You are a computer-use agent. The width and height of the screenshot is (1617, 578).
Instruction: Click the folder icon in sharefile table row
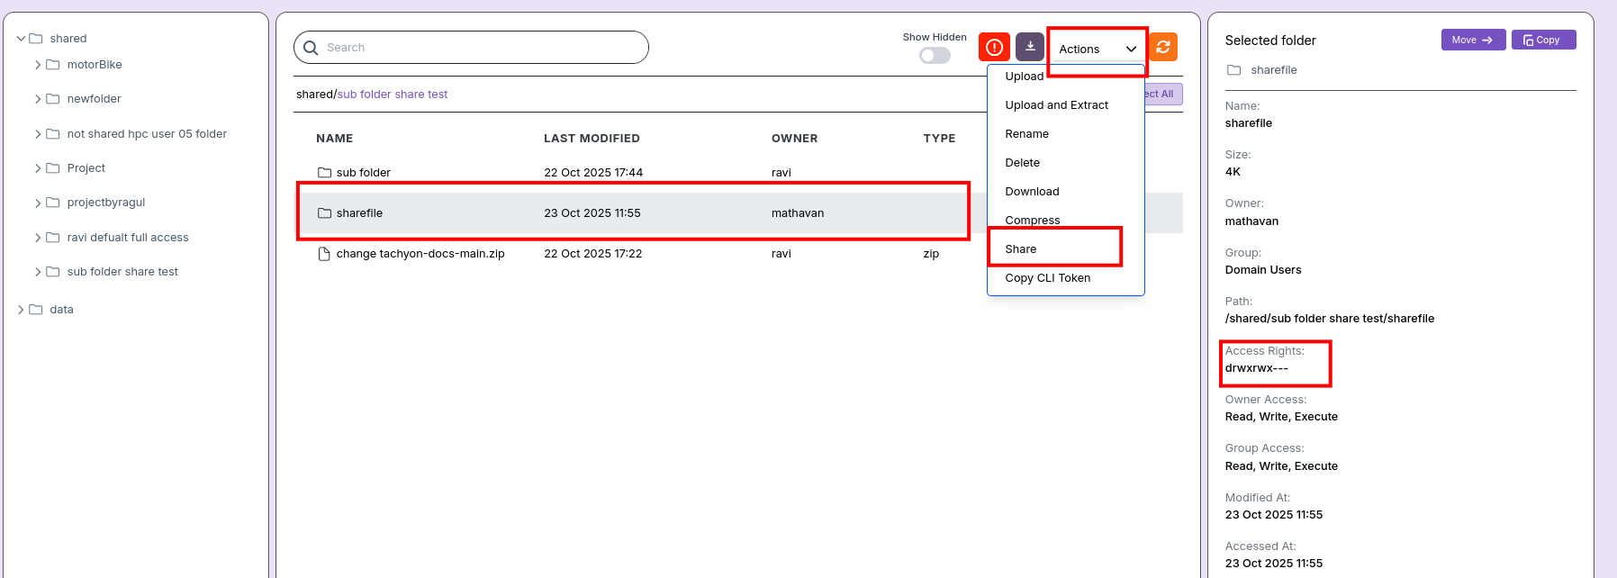[x=324, y=213]
